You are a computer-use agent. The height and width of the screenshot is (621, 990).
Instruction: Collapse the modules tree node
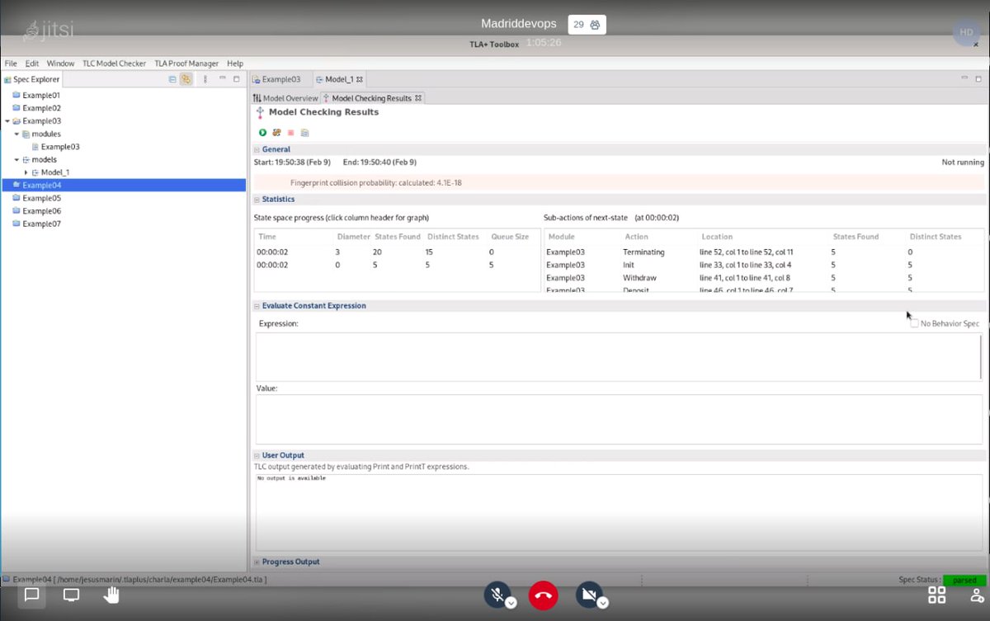point(16,134)
